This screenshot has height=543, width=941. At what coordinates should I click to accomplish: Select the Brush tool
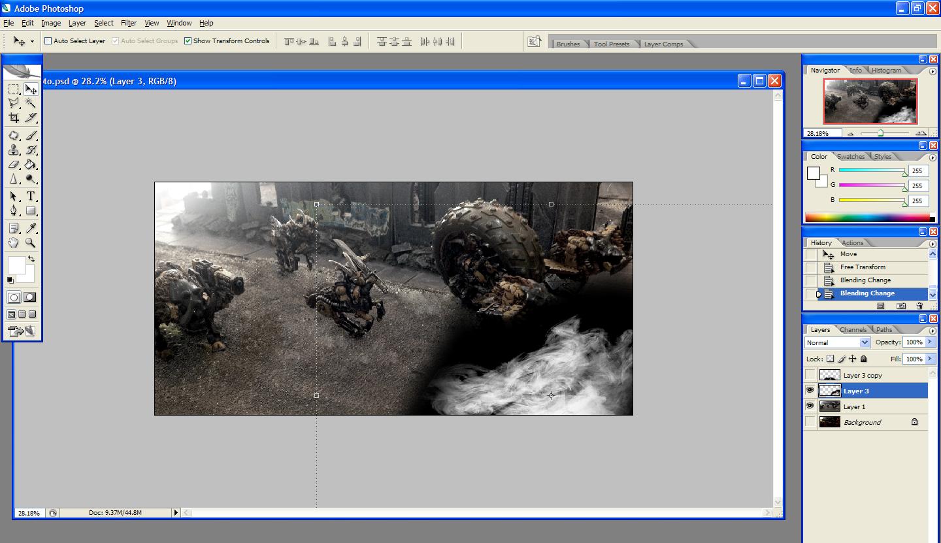point(31,136)
